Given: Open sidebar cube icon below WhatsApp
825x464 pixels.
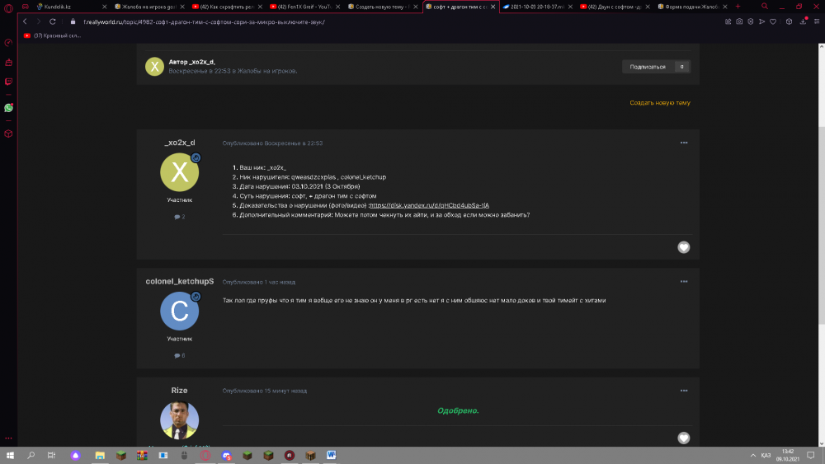Looking at the screenshot, I should pyautogui.click(x=8, y=134).
